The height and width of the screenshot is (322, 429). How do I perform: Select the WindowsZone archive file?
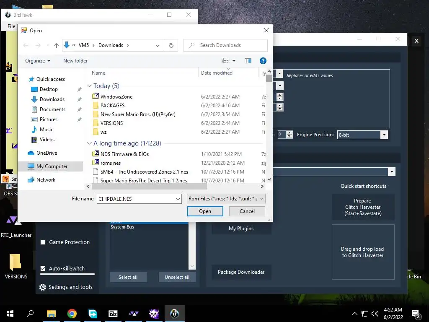[x=116, y=97]
